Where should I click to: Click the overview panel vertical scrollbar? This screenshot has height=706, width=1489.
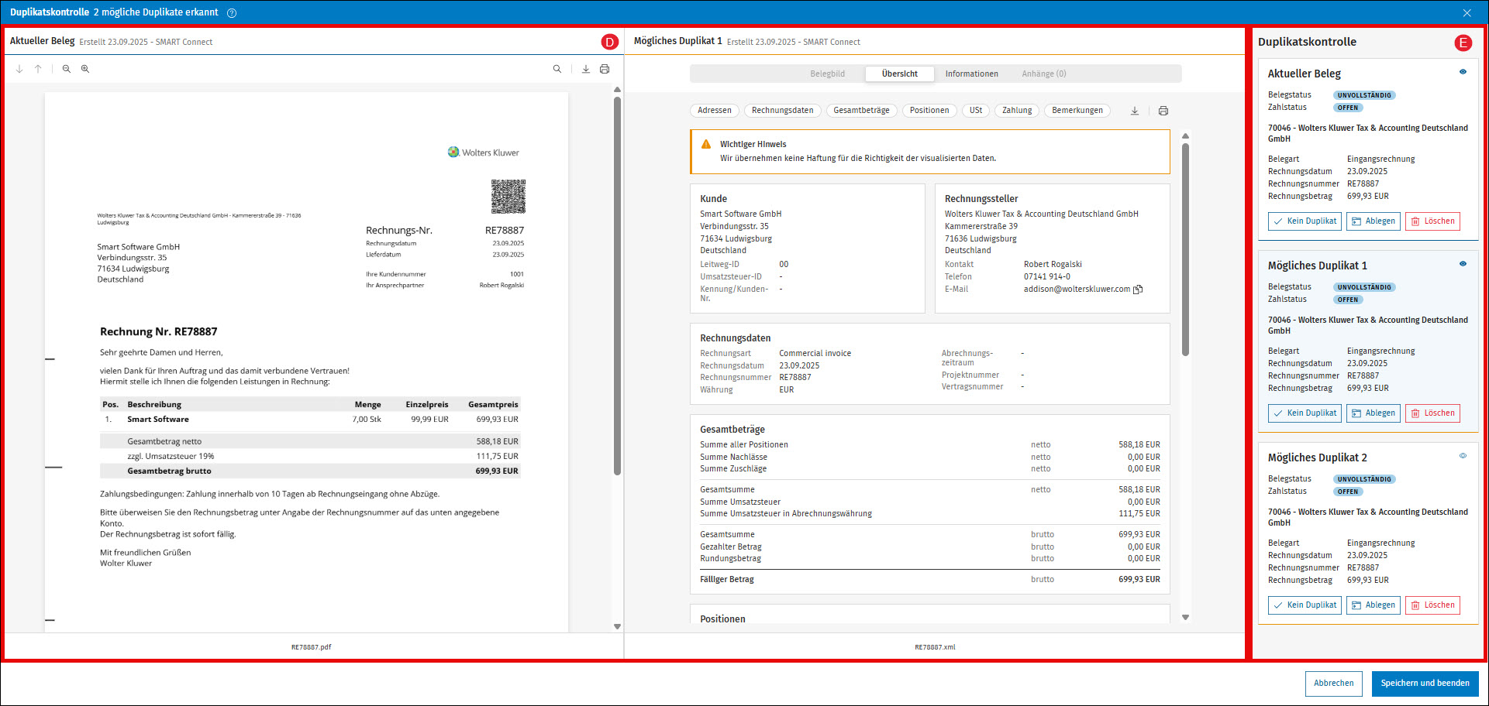point(1185,249)
